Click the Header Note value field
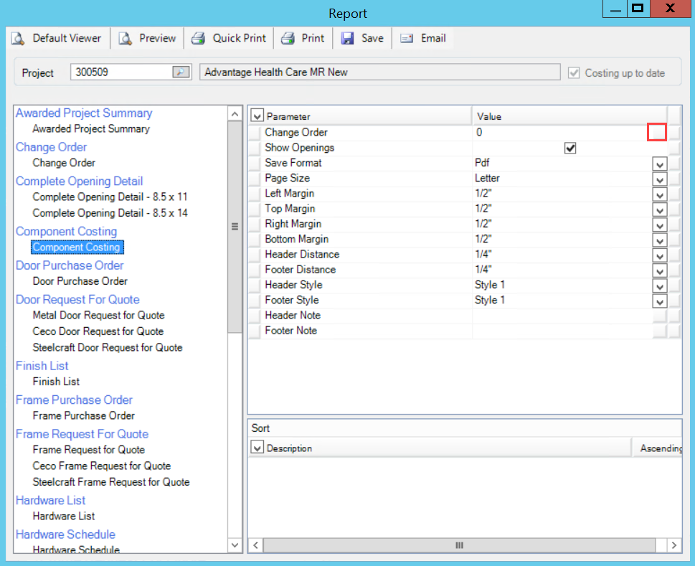 [561, 316]
